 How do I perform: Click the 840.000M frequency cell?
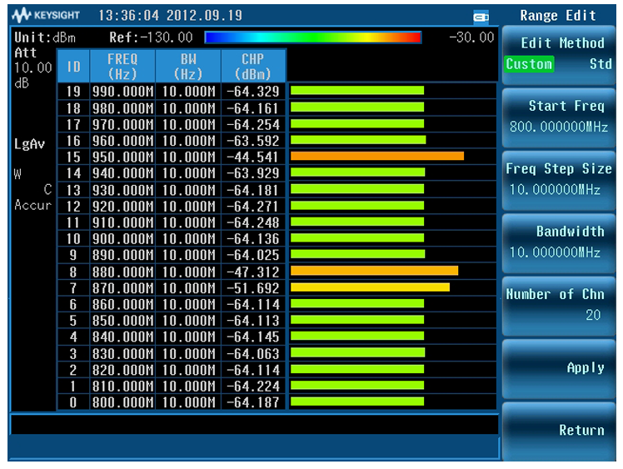click(122, 337)
